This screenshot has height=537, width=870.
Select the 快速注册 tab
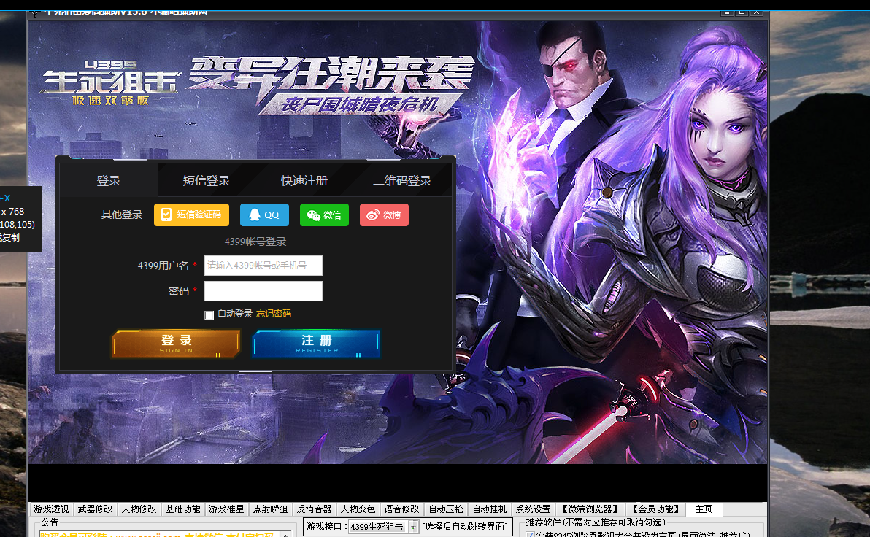[304, 180]
